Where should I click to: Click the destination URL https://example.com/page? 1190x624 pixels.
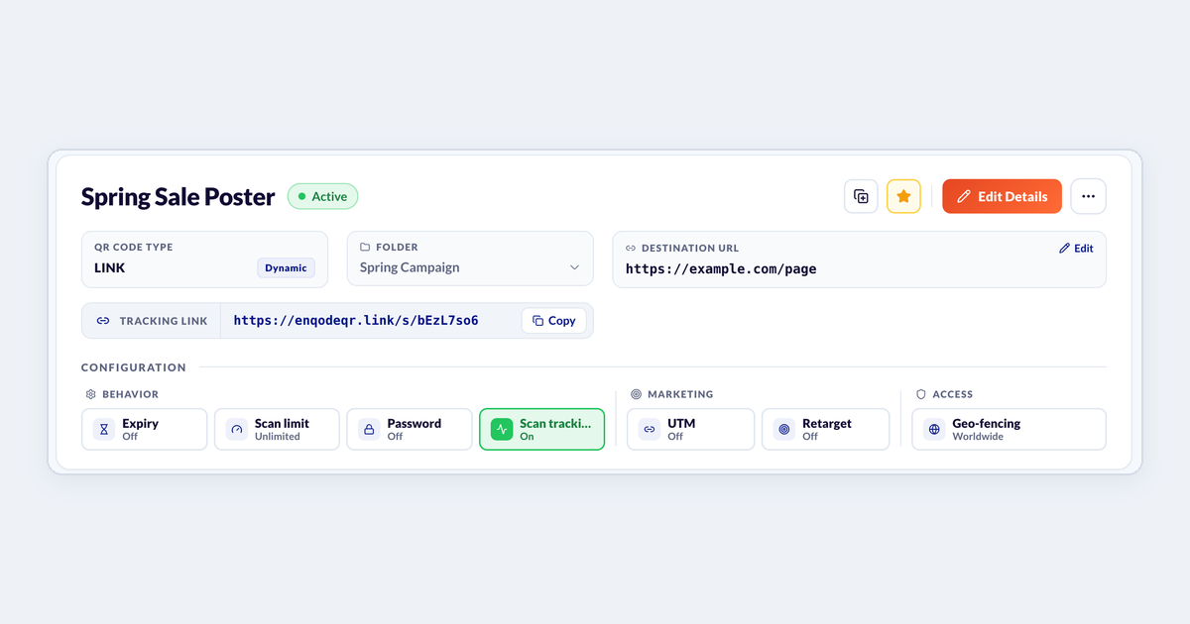(x=721, y=268)
